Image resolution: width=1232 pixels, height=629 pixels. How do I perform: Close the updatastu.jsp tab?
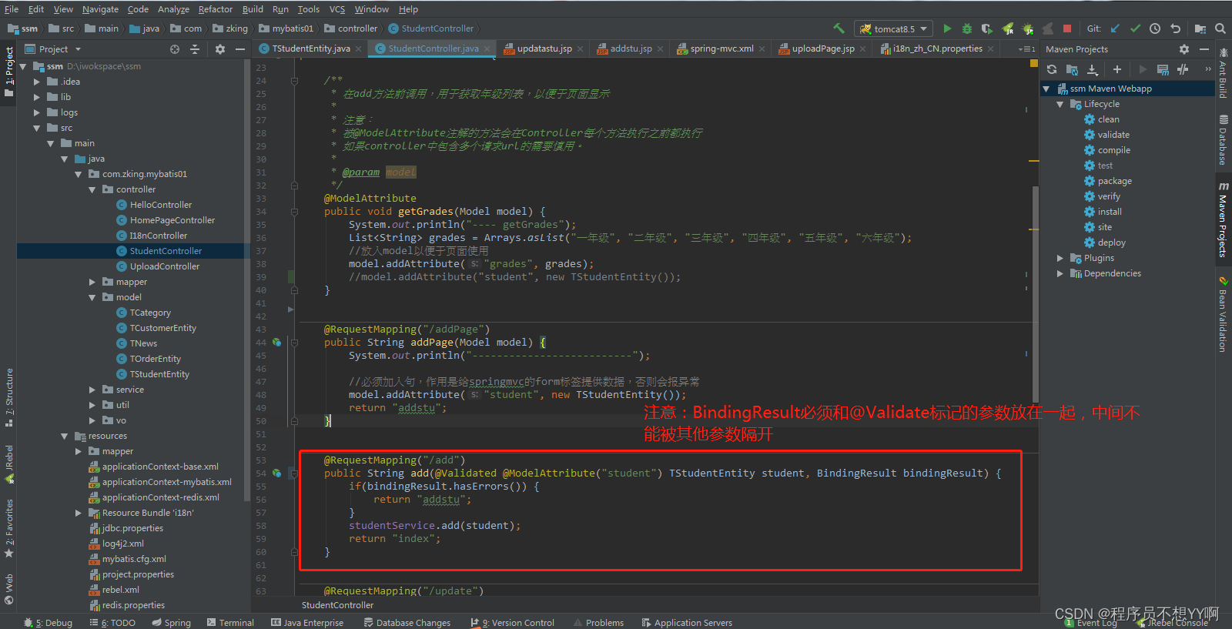pyautogui.click(x=580, y=49)
